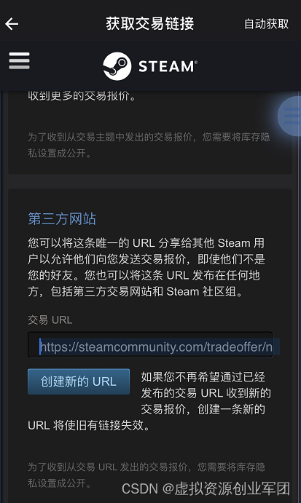The height and width of the screenshot is (503, 301).
Task: Tap the 获取交易链接 page title
Action: point(150,24)
